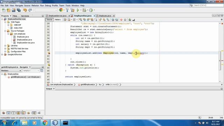This screenshot has width=224, height=126.
Task: Open the empty configuration combo box in toolbar
Action: (x=46, y=10)
